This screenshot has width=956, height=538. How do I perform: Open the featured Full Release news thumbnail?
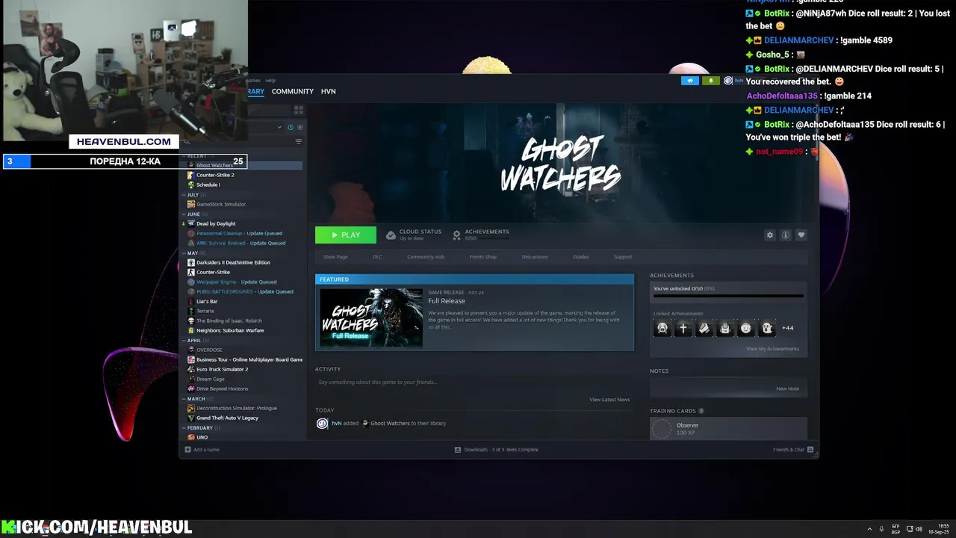point(371,318)
